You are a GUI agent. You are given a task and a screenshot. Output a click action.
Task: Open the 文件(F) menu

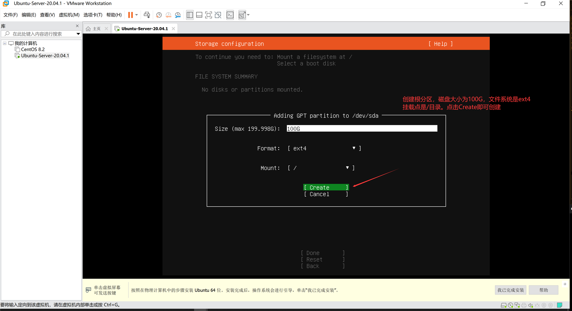pyautogui.click(x=10, y=15)
